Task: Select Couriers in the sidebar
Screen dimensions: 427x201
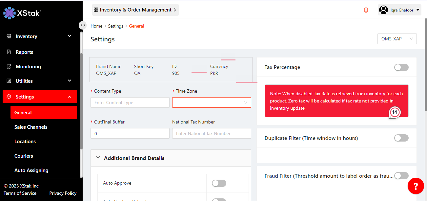Action: tap(24, 156)
